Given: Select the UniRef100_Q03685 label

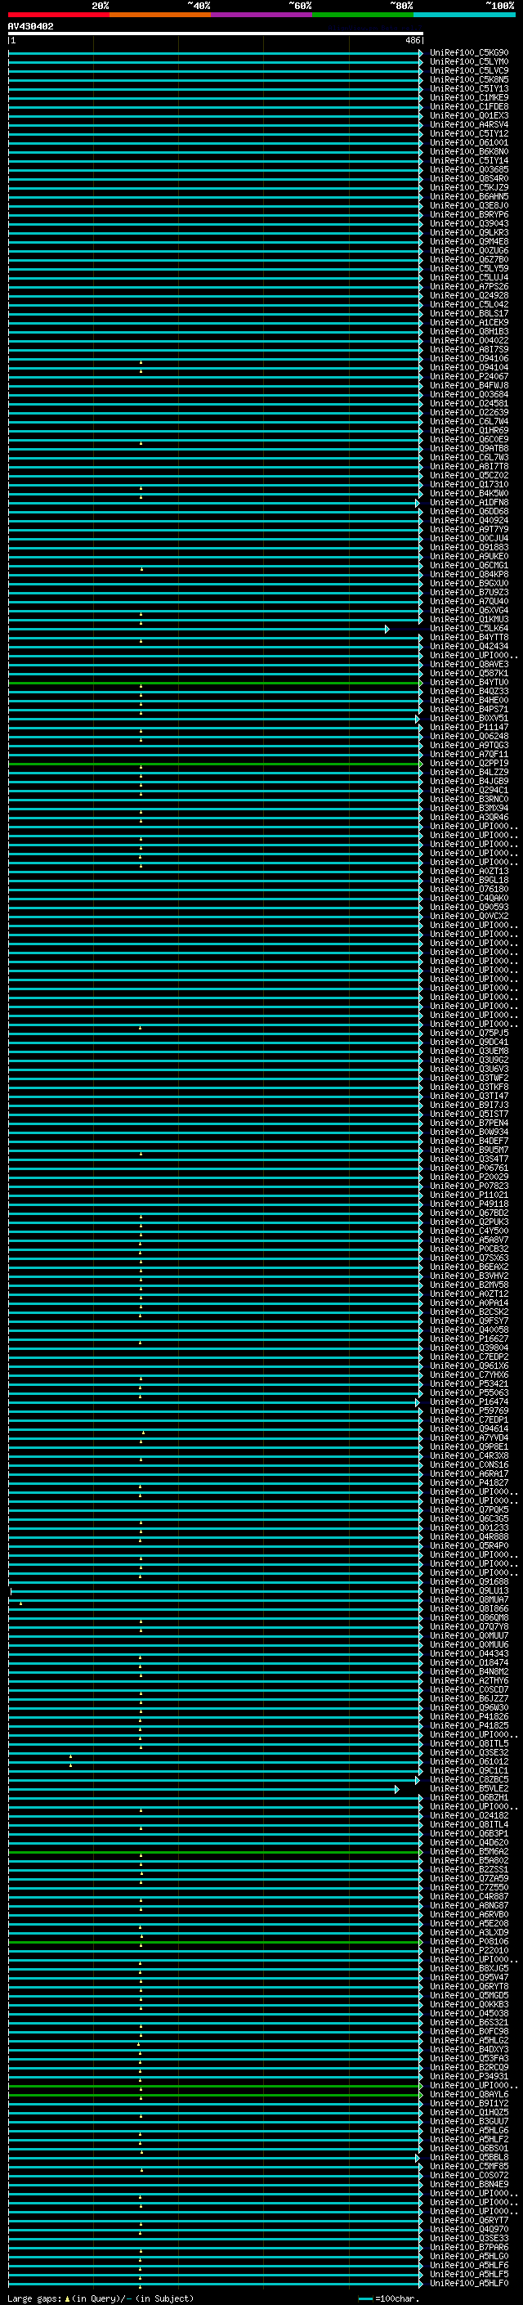Looking at the screenshot, I should (469, 170).
